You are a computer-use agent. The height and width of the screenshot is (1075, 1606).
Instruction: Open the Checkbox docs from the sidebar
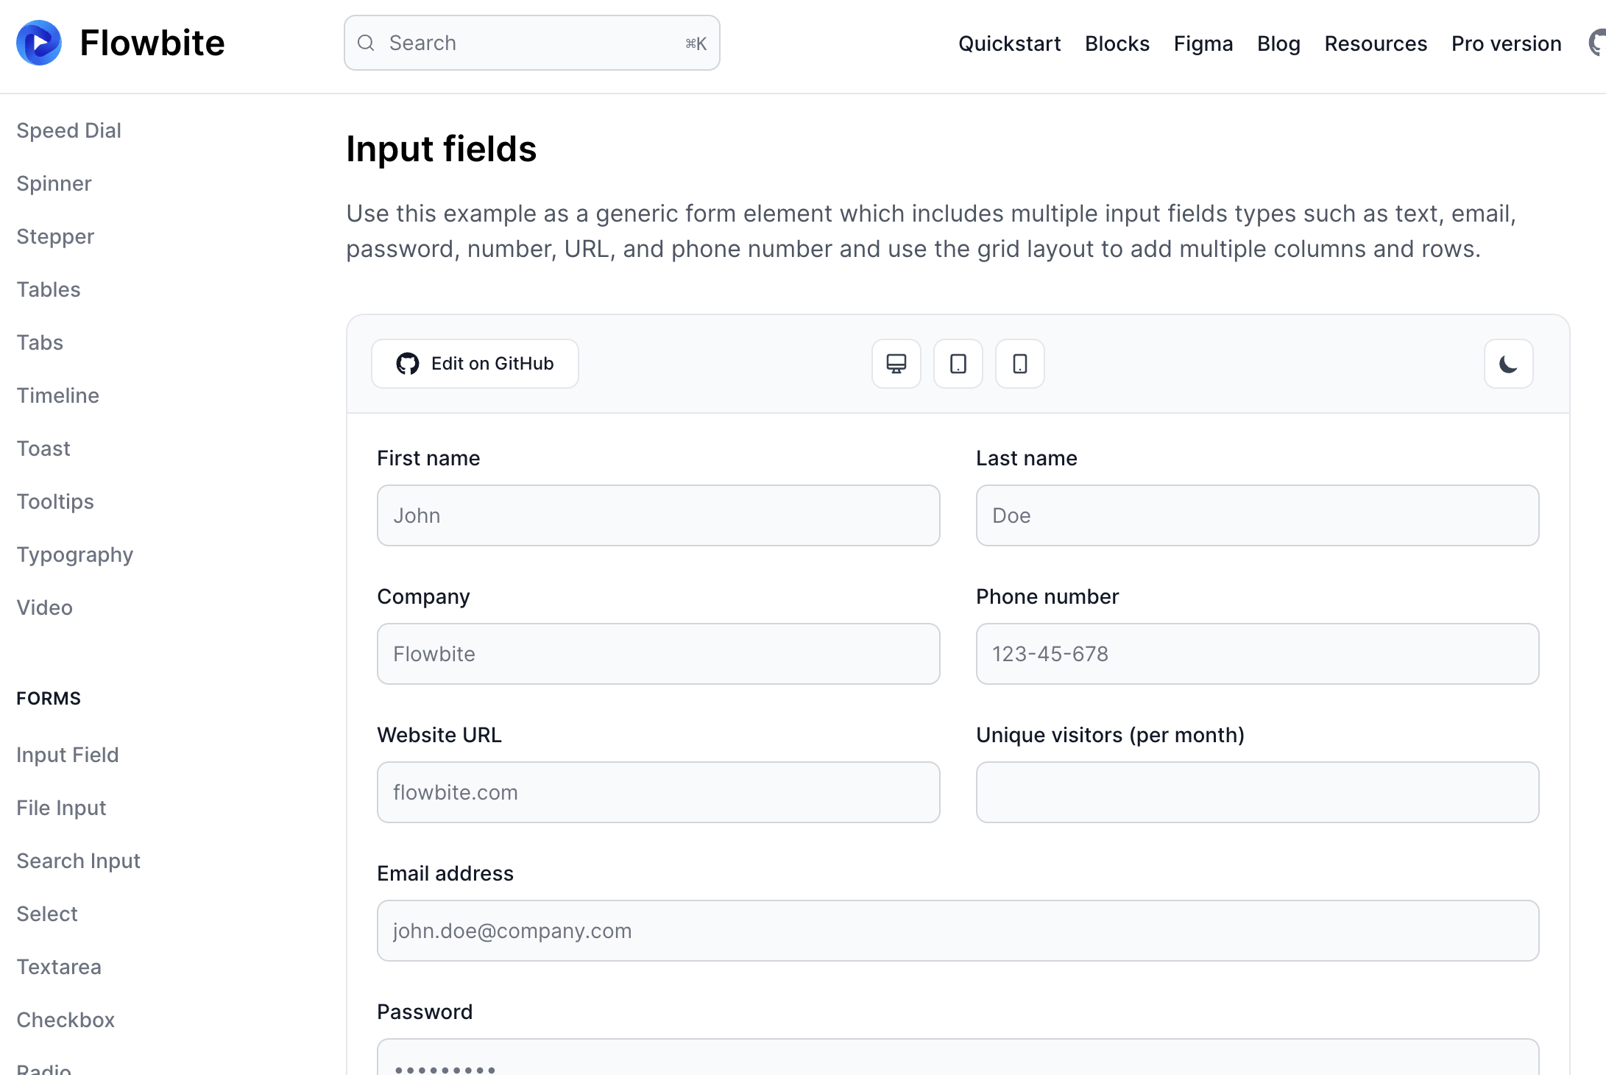click(x=65, y=1020)
